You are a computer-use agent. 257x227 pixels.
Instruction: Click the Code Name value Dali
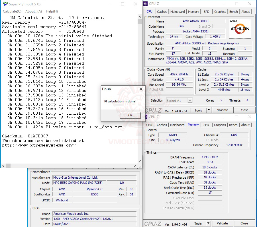181,26
